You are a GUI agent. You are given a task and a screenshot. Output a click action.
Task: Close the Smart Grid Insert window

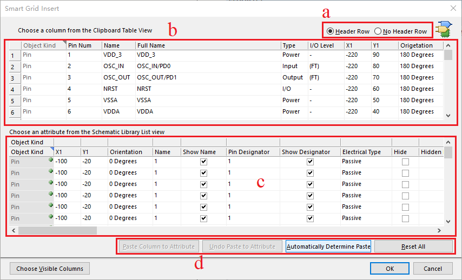pos(453,8)
